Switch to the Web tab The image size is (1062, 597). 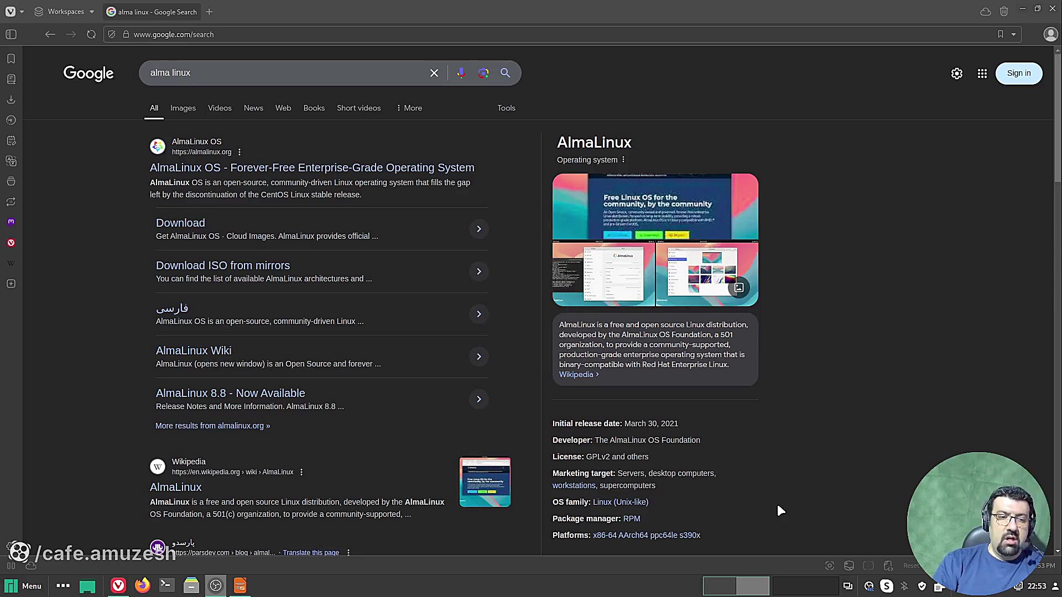tap(283, 108)
